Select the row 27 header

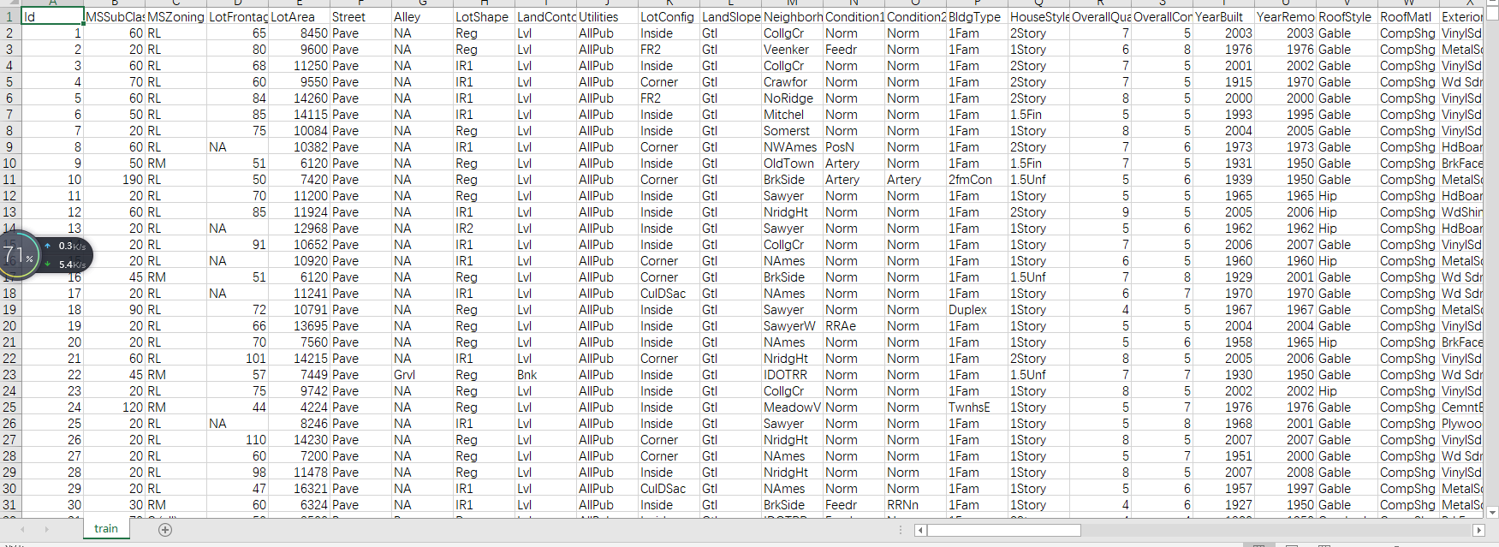tap(9, 440)
